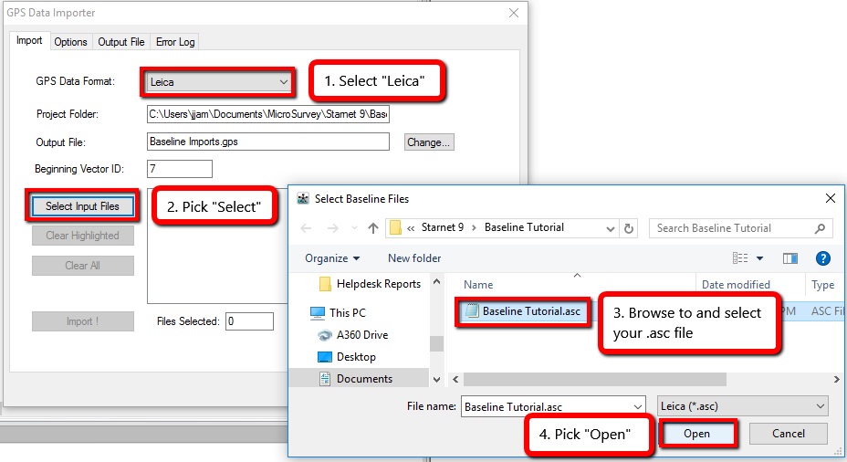Screen dimensions: 847x462
Task: Switch to the Options tab
Action: click(x=70, y=42)
